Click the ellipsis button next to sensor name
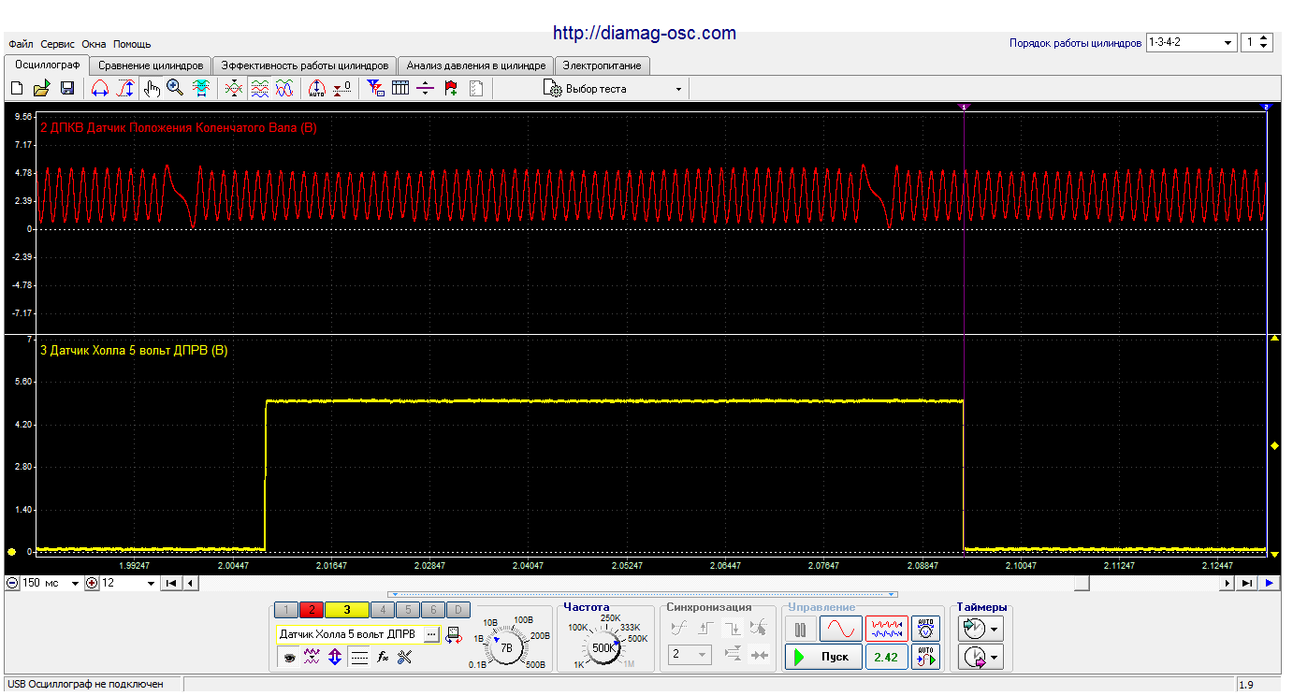This screenshot has height=696, width=1293. pyautogui.click(x=430, y=634)
